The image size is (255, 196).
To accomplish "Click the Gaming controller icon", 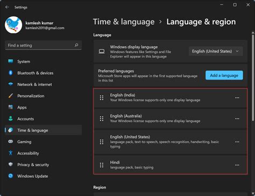I will click(11, 141).
